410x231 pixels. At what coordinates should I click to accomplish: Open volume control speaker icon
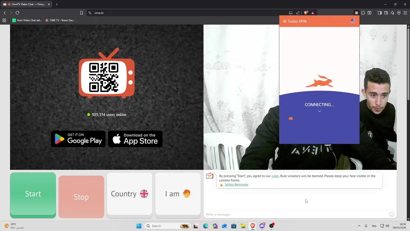pyautogui.click(x=387, y=226)
